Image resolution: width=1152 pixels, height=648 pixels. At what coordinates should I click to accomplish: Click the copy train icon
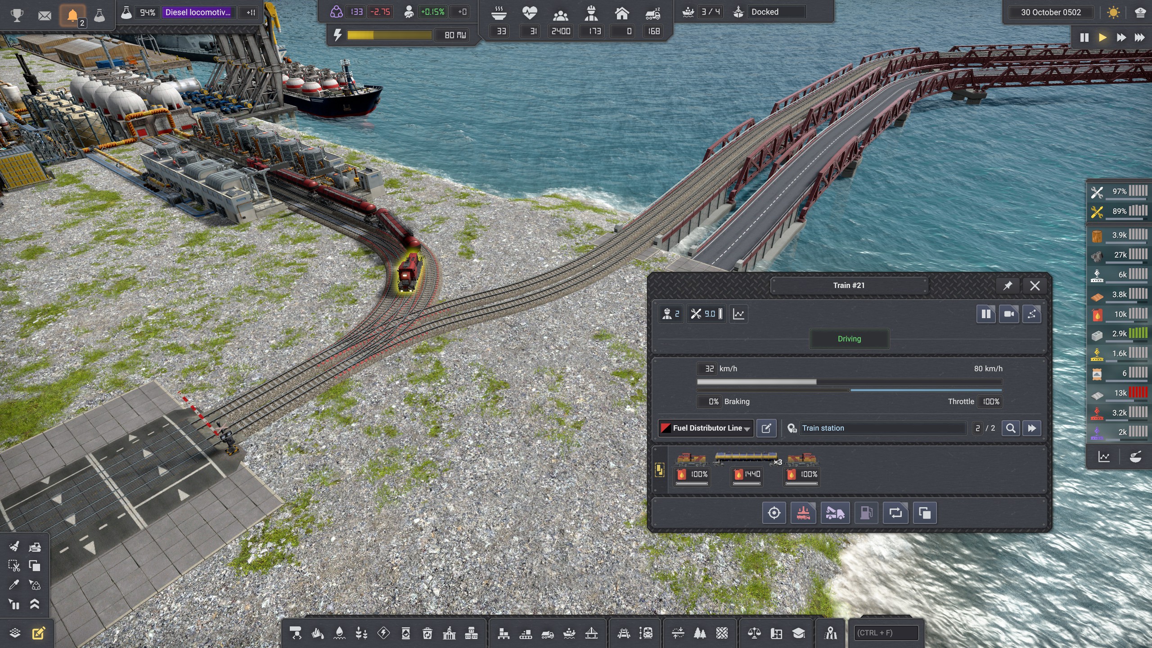925,513
